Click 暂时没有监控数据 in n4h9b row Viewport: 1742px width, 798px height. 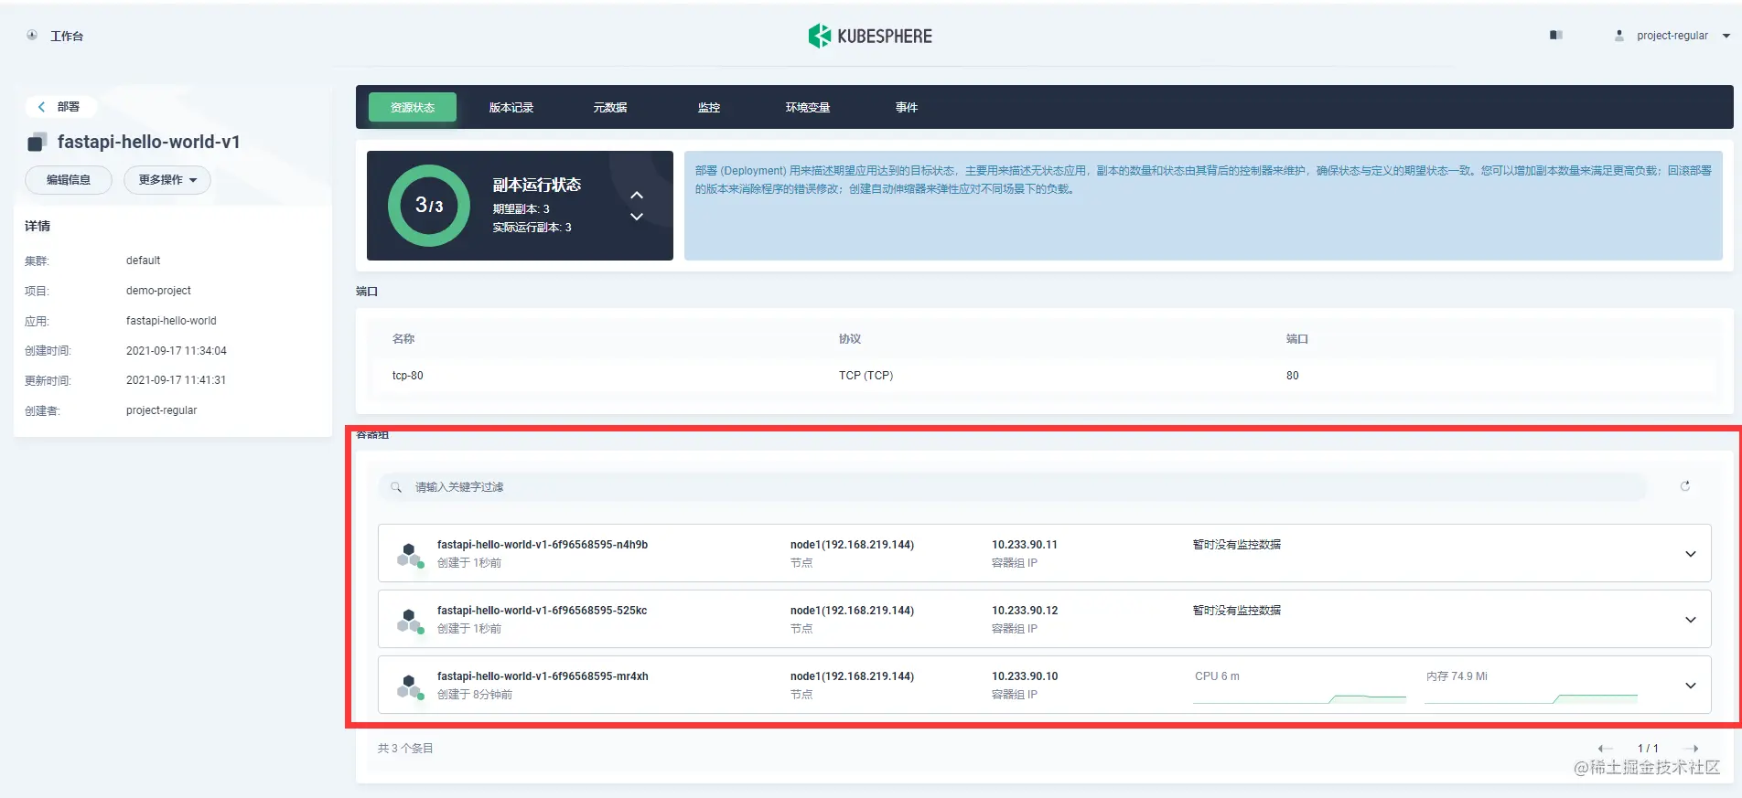coord(1237,545)
